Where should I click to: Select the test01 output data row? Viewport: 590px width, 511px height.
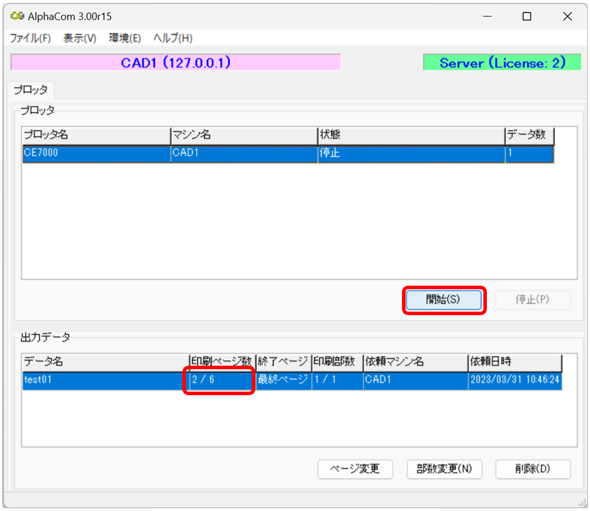tap(105, 380)
